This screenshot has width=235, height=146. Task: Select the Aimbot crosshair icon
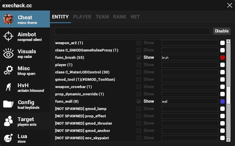coord(8,36)
